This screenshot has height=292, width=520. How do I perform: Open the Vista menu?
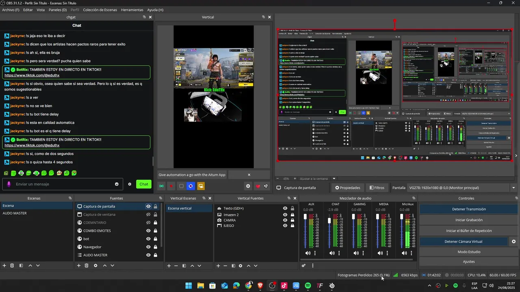[x=41, y=10]
